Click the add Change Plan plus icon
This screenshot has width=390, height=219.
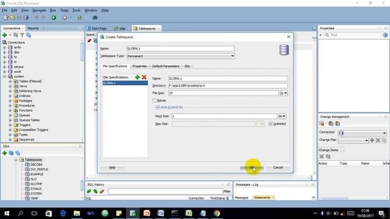372,141
